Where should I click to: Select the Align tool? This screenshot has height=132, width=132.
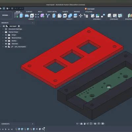pyautogui.click(x=86, y=16)
